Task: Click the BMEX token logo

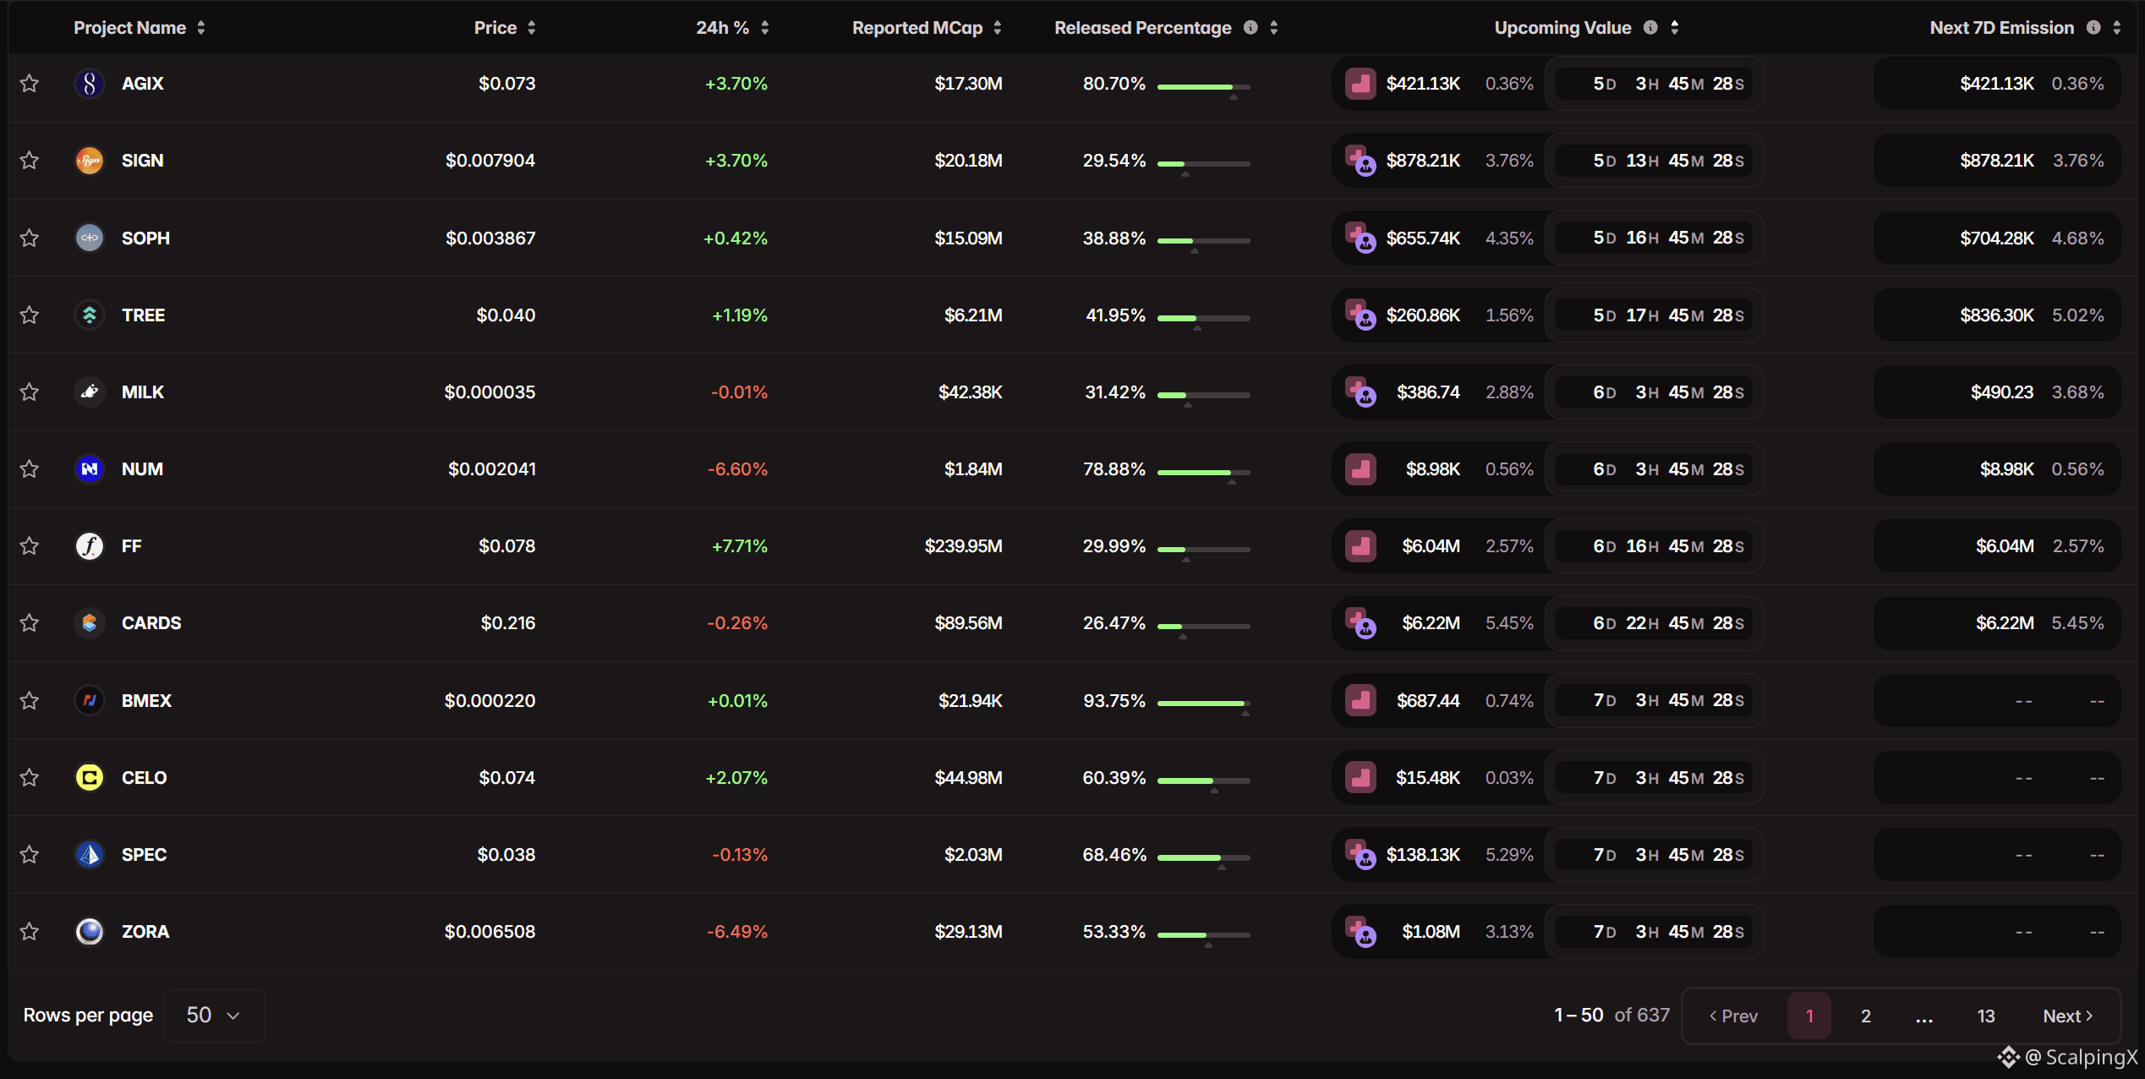Action: [x=90, y=701]
